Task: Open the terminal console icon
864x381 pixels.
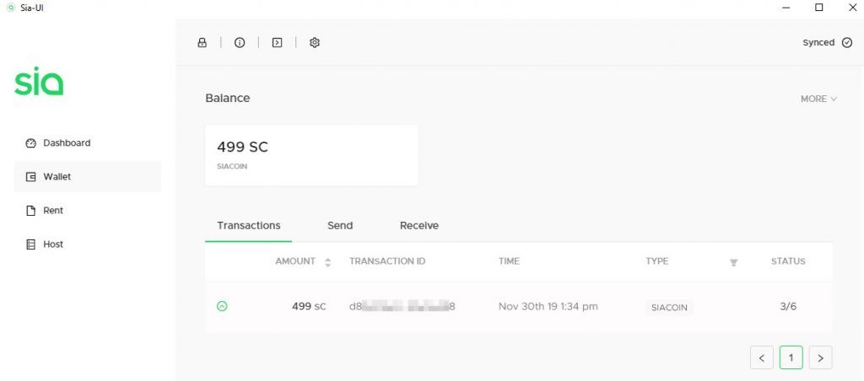Action: tap(277, 42)
